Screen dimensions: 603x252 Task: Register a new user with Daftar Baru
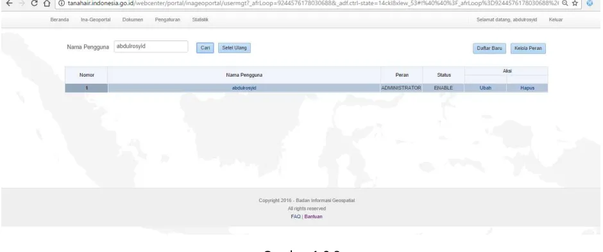[x=489, y=49]
